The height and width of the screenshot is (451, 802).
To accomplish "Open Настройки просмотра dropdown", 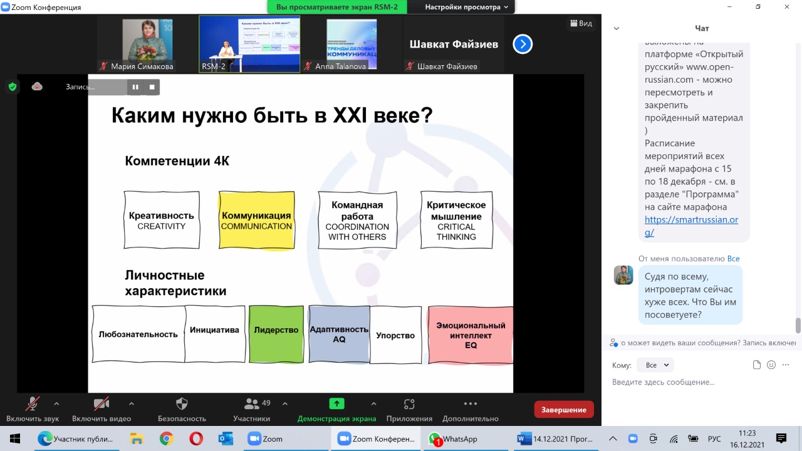I will coord(467,7).
